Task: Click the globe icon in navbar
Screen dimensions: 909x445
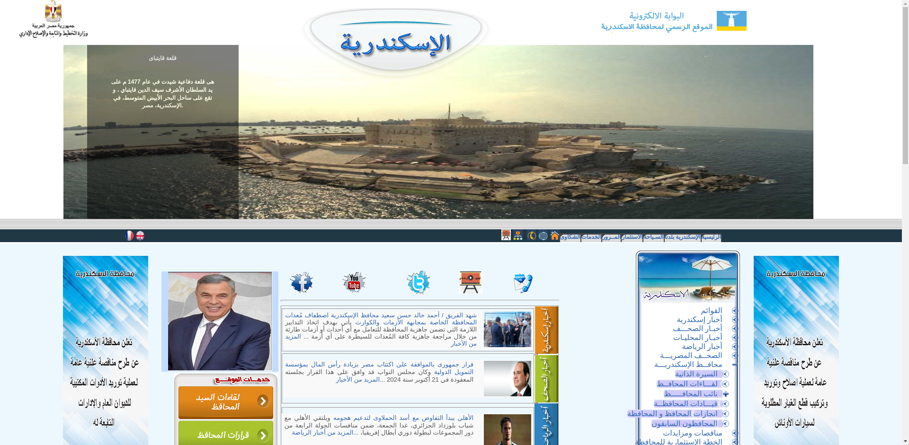Action: [543, 236]
